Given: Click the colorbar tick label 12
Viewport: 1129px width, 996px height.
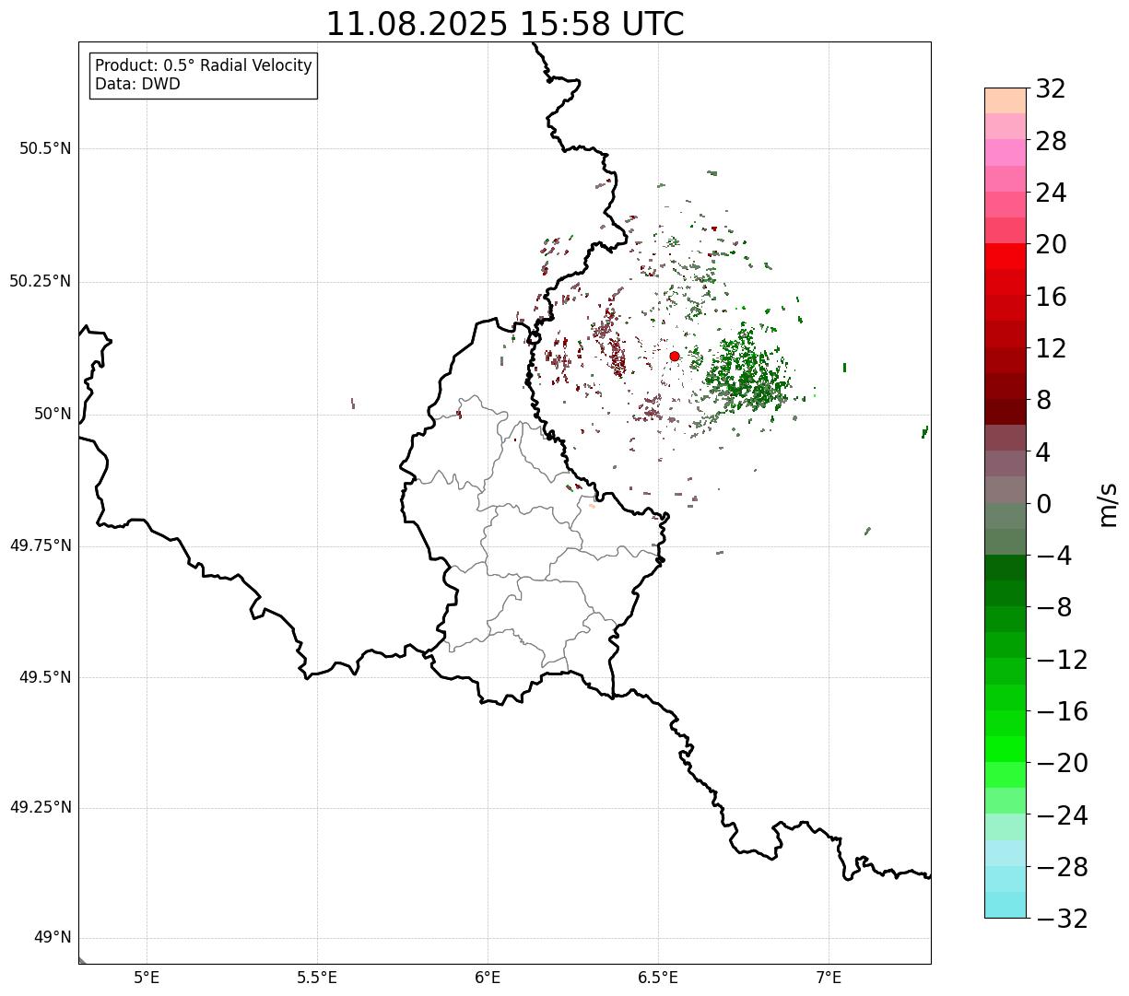Looking at the screenshot, I should (1051, 349).
